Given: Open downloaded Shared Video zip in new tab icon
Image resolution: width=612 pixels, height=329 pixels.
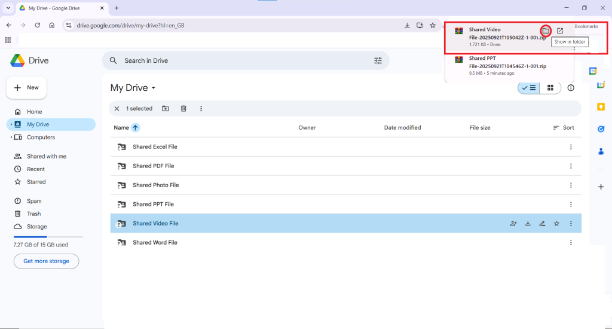Looking at the screenshot, I should (x=560, y=31).
